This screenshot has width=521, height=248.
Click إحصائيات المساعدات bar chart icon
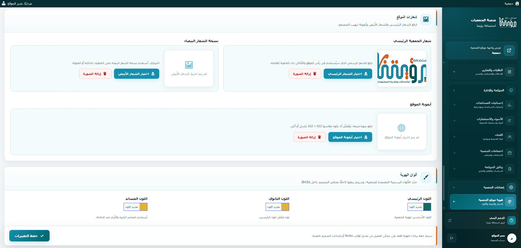click(x=509, y=105)
